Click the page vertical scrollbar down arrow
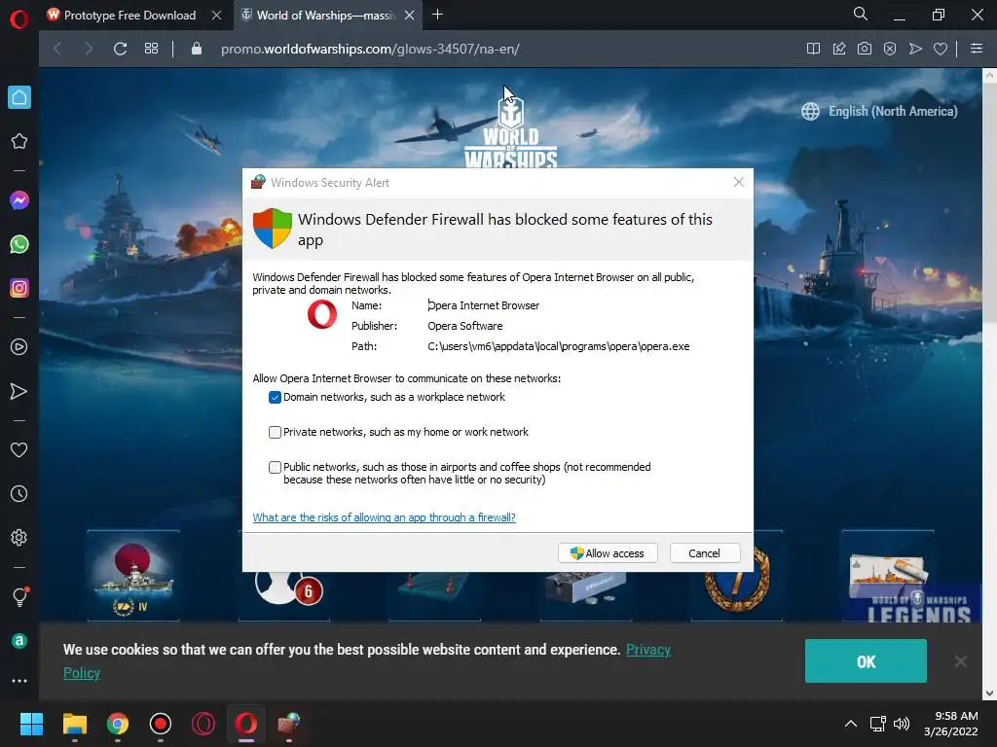 pos(989,693)
